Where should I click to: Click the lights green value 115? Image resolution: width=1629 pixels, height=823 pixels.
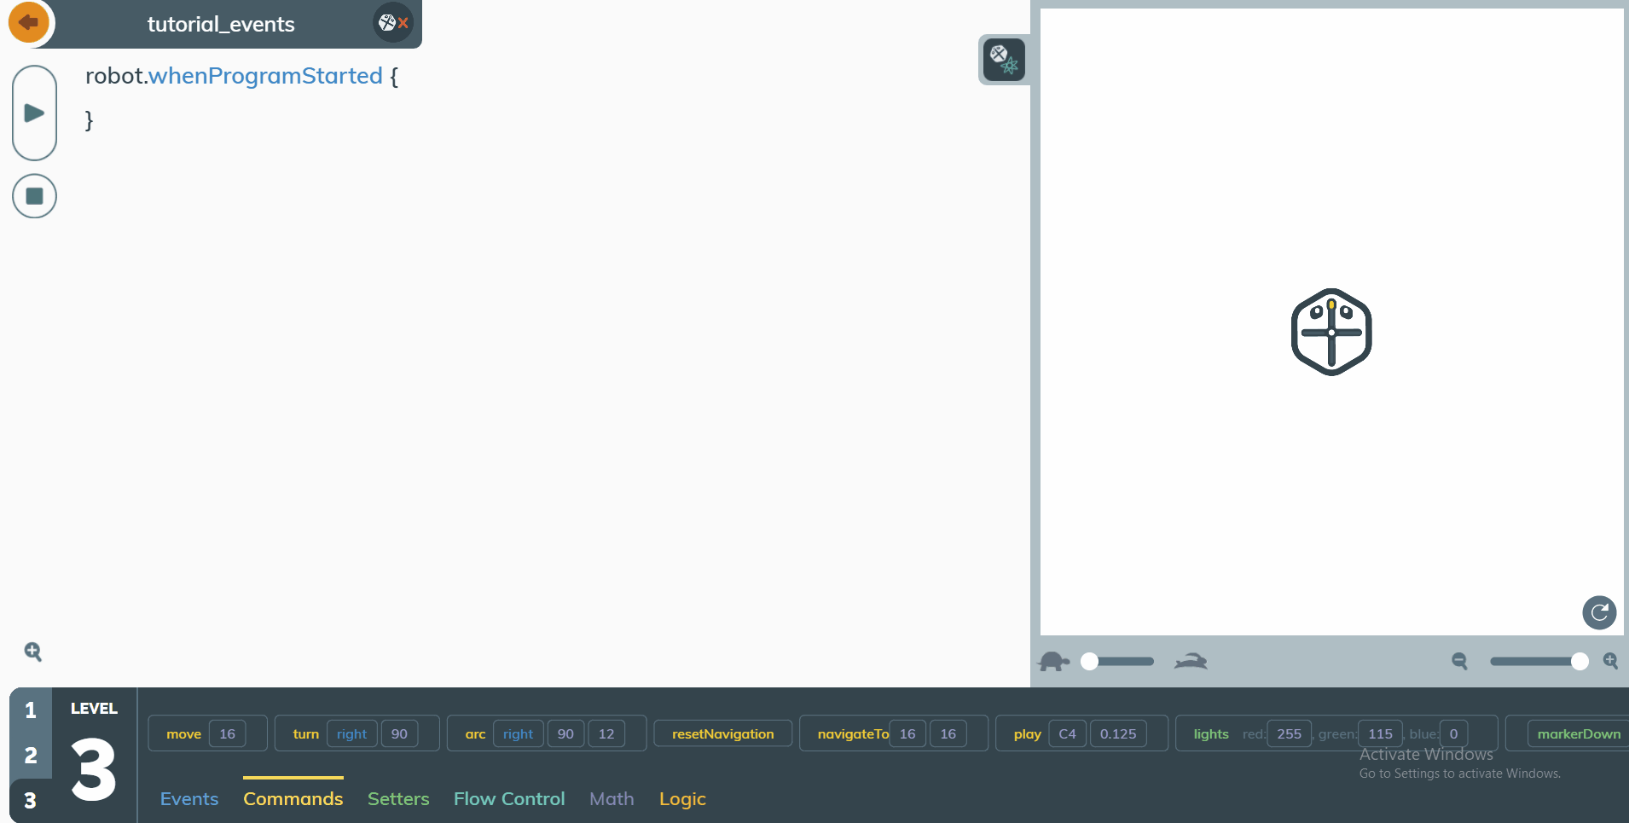point(1380,734)
